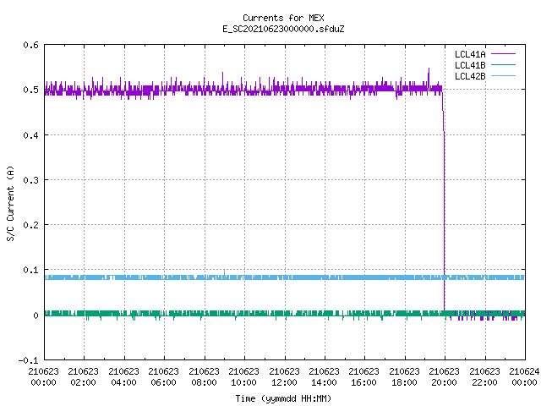
Task: Click the green LCL41B legend line sample
Action: click(503, 65)
